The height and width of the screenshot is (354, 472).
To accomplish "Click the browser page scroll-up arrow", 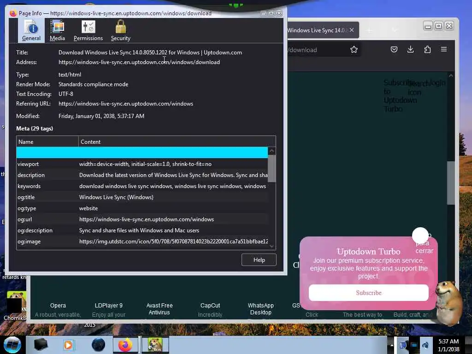I will pos(451,76).
